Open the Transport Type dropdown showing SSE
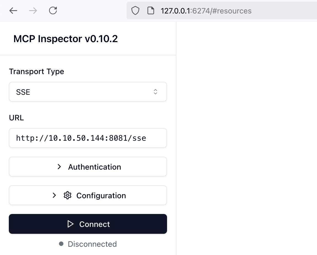The height and width of the screenshot is (255, 317). [x=88, y=92]
